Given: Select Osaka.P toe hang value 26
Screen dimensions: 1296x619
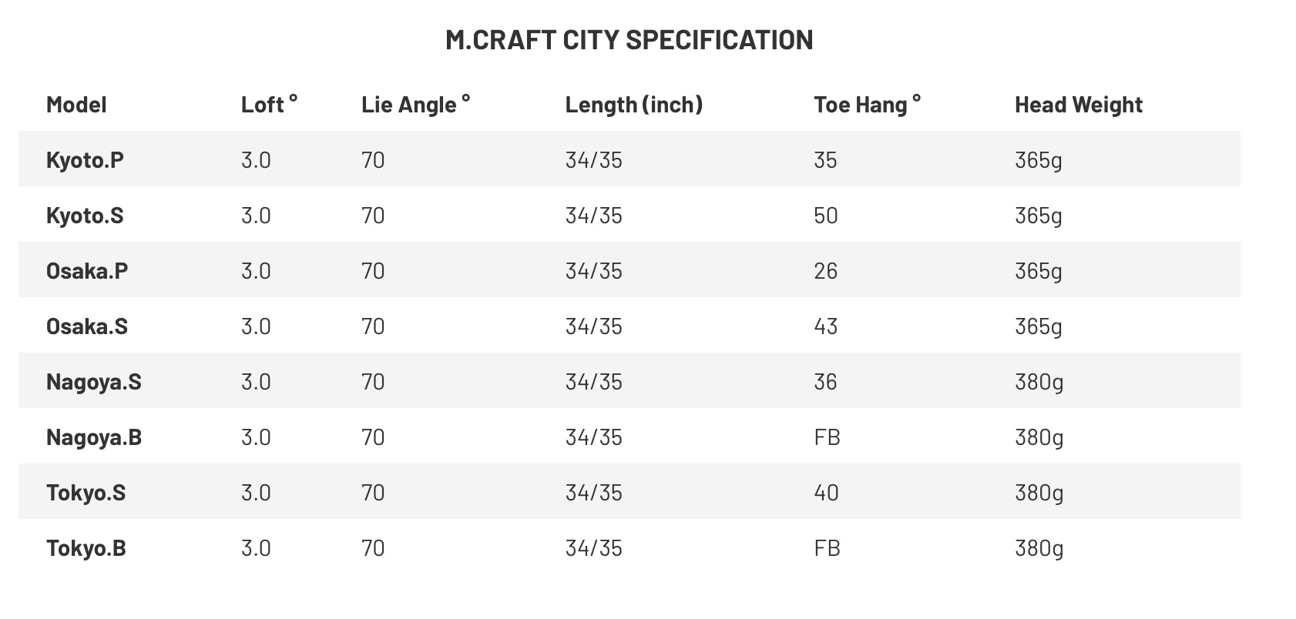Looking at the screenshot, I should pyautogui.click(x=825, y=271).
